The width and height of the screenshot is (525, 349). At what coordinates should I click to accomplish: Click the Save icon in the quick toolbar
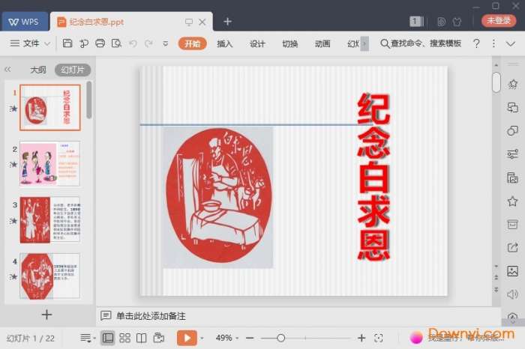(x=67, y=43)
